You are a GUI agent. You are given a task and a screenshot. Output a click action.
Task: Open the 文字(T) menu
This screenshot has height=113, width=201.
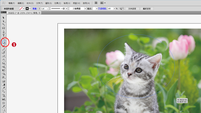[39, 3]
